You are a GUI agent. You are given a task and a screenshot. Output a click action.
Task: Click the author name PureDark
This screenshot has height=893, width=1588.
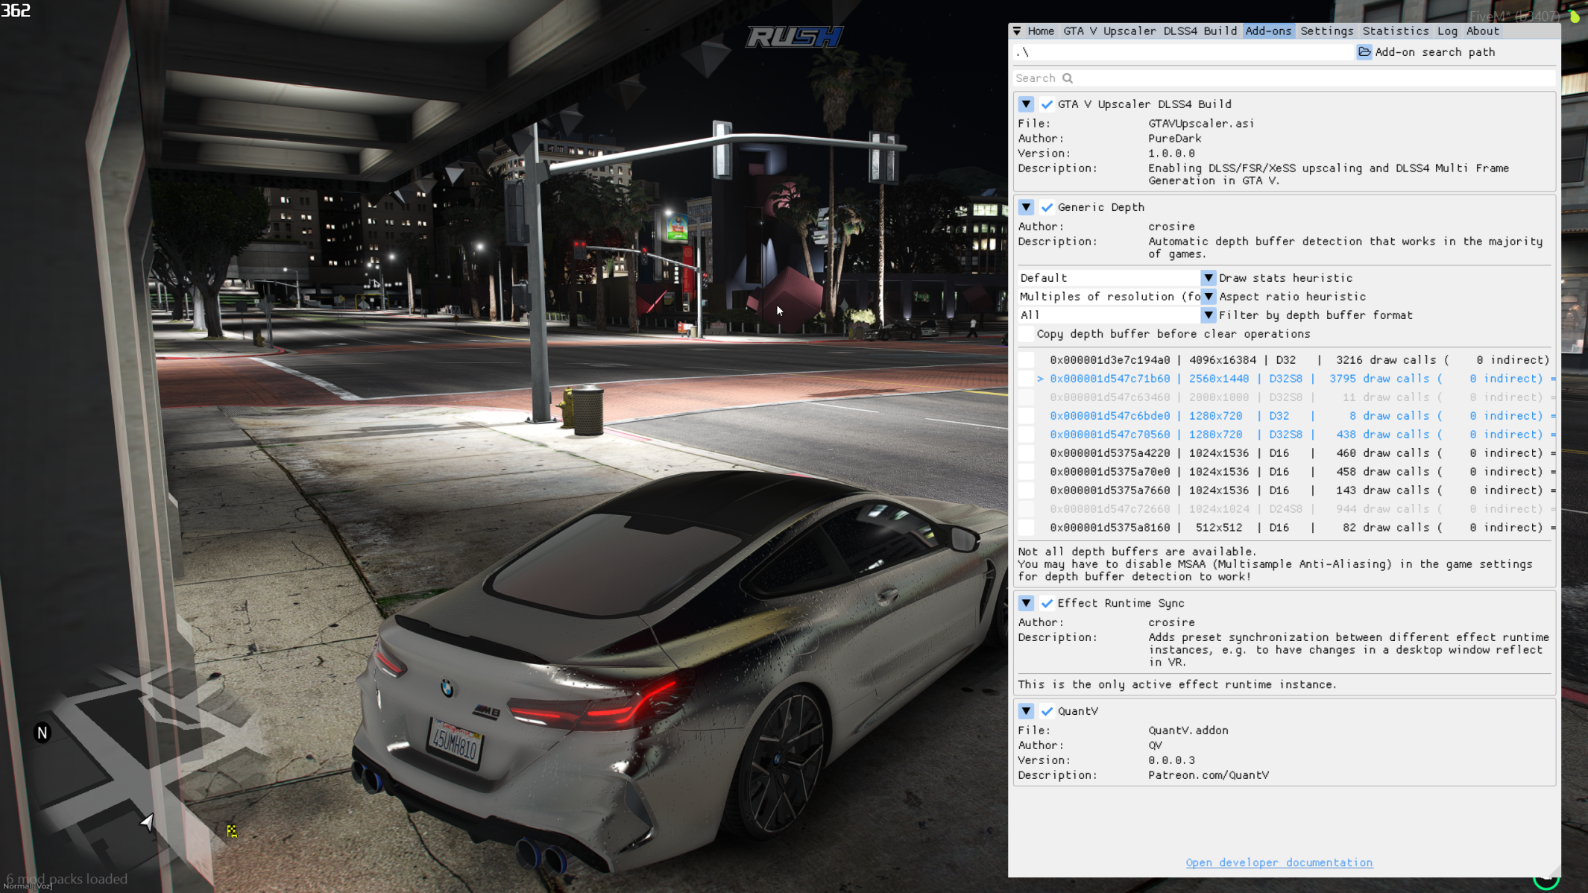click(x=1174, y=139)
